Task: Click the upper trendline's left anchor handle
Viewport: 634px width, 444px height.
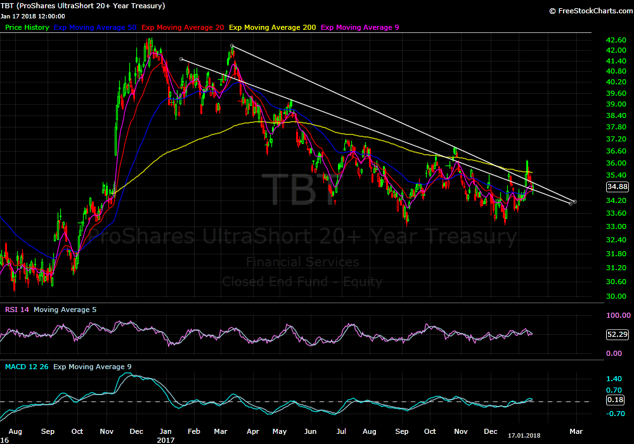Action: [x=231, y=46]
